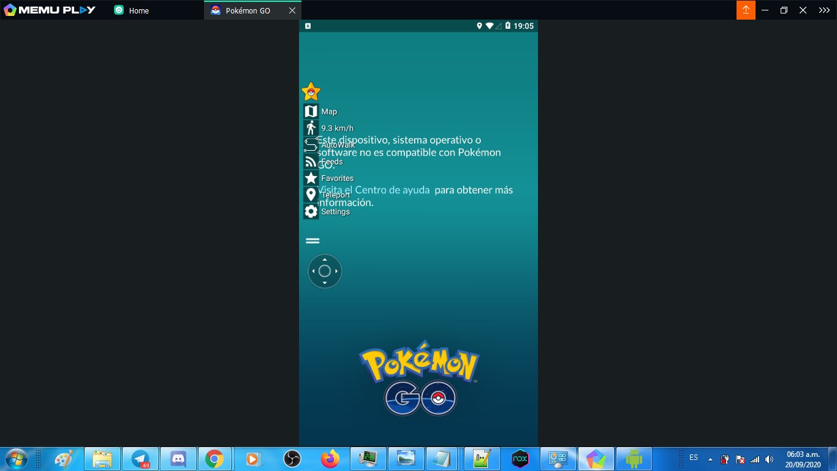The image size is (837, 471).
Task: Open Paint from the taskbar
Action: point(64,459)
